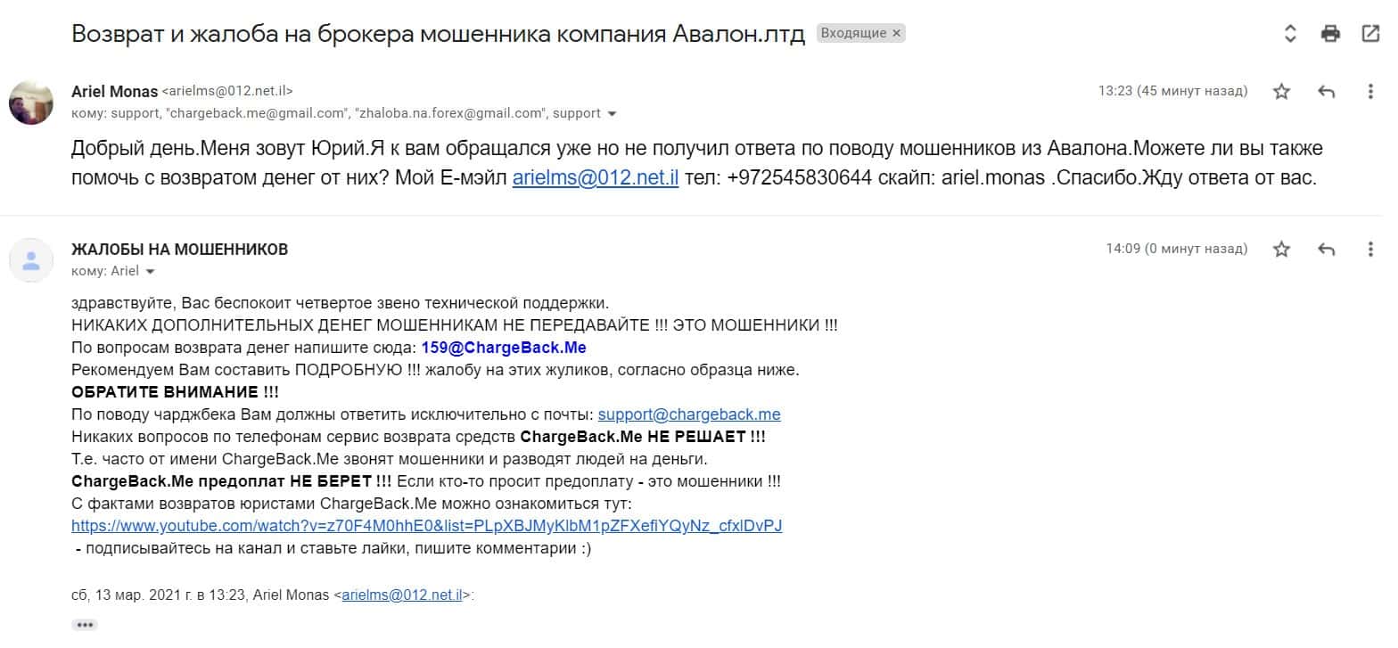1398x648 pixels.
Task: Open more options for second message
Action: point(1370,250)
